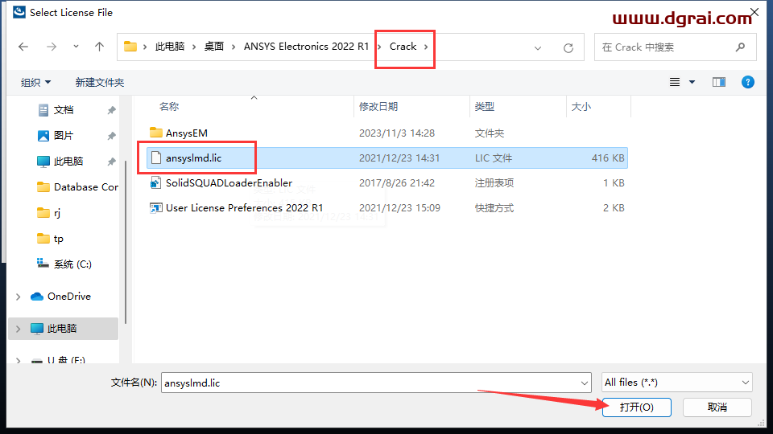Screen dimensions: 773x434
Task: Open the address bar history dropdown
Action: point(538,47)
